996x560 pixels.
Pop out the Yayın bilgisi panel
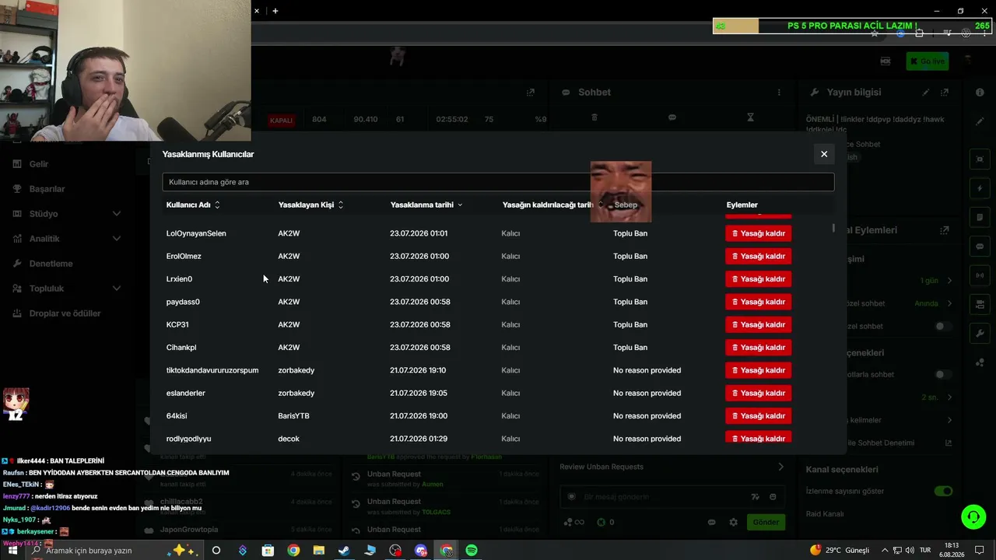click(945, 92)
